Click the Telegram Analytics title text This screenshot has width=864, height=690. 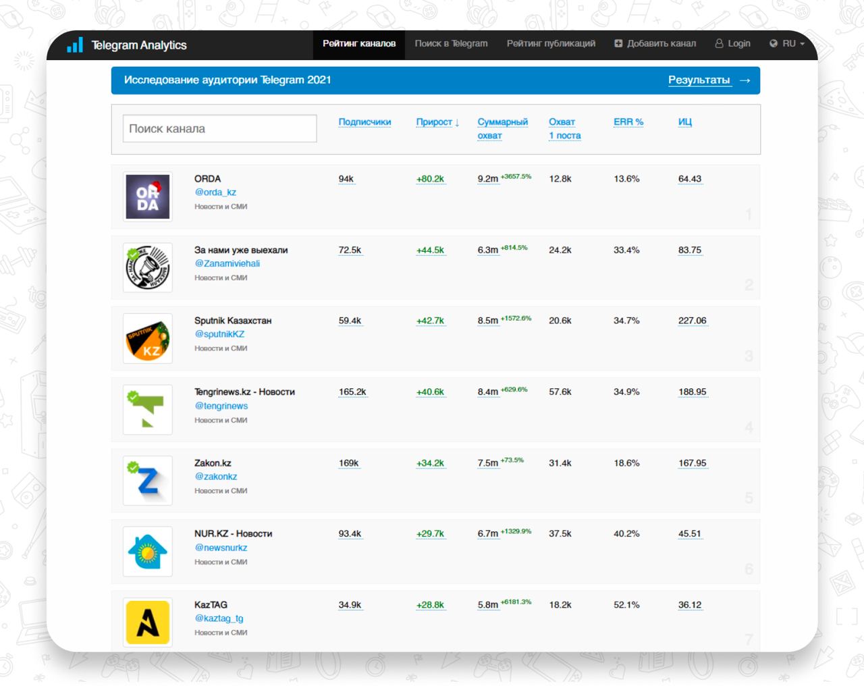click(x=139, y=45)
